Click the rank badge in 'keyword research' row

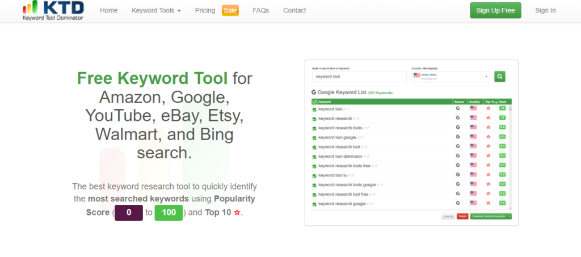pos(503,118)
